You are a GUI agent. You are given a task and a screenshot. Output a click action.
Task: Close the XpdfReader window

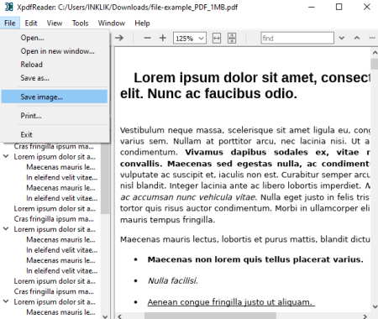[x=366, y=7]
